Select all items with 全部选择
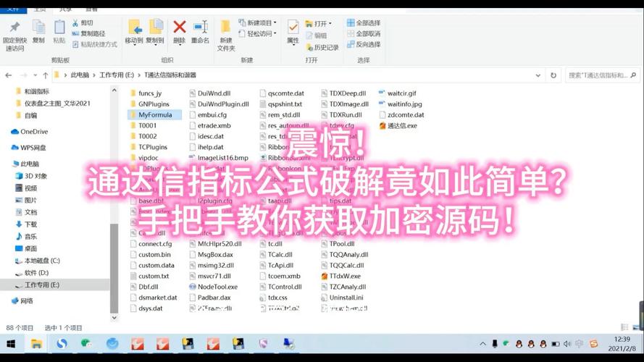 [x=364, y=23]
